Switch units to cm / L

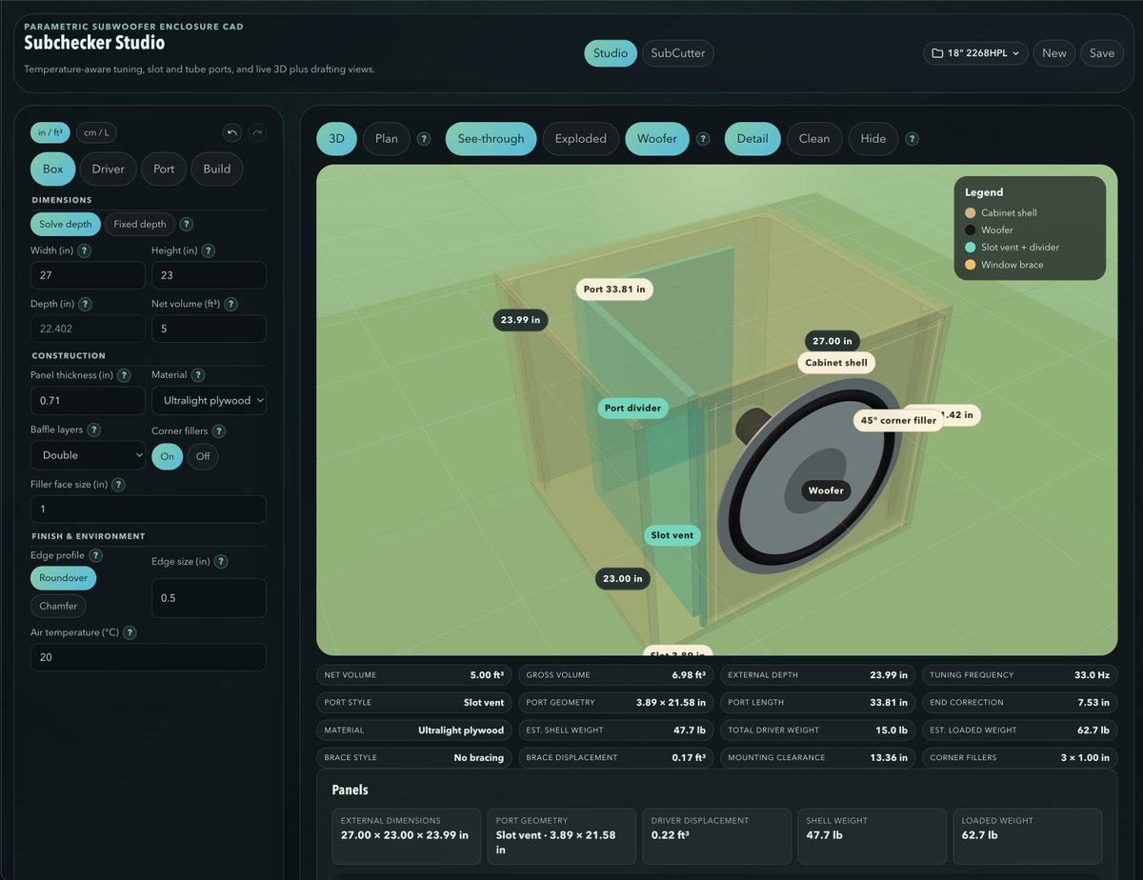[x=96, y=133]
